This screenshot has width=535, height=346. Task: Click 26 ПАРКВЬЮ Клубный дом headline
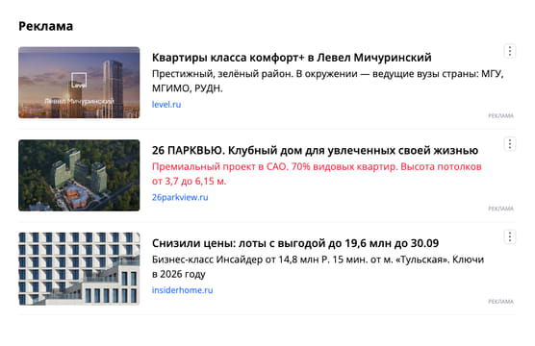click(315, 150)
